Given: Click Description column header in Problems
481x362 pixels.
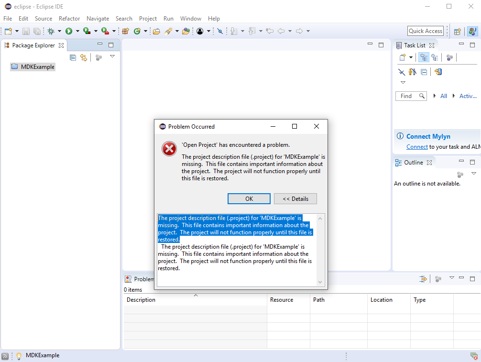Looking at the screenshot, I should [196, 300].
